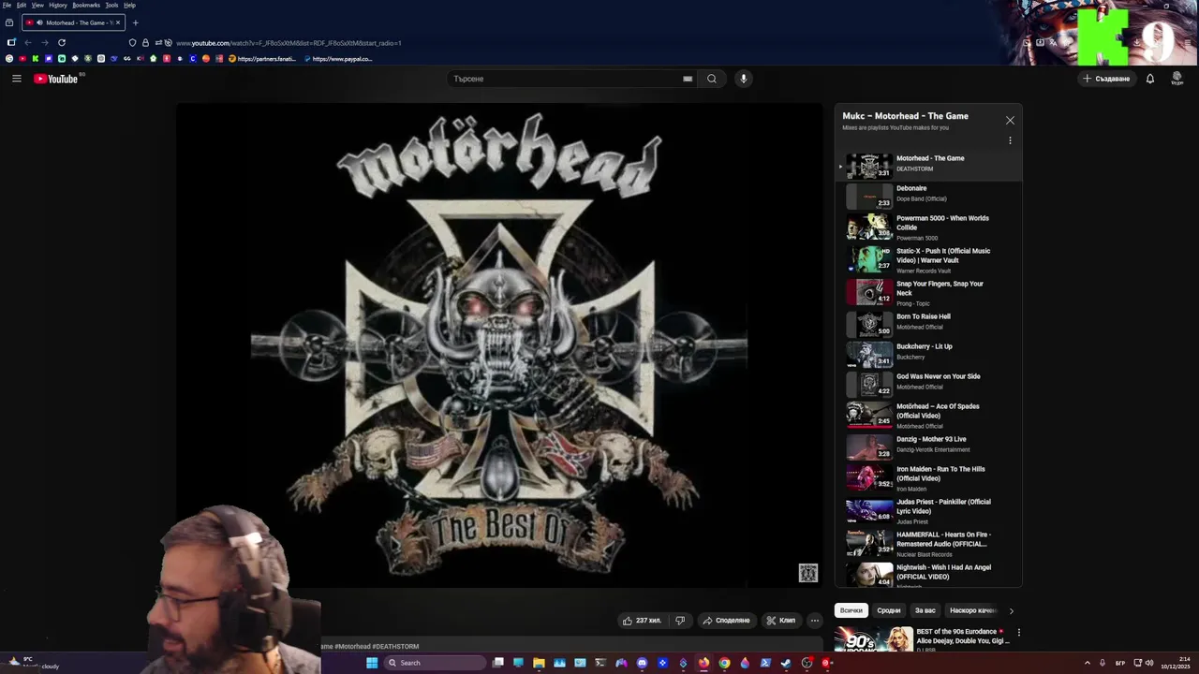Open the File menu
The width and height of the screenshot is (1199, 674).
click(7, 5)
